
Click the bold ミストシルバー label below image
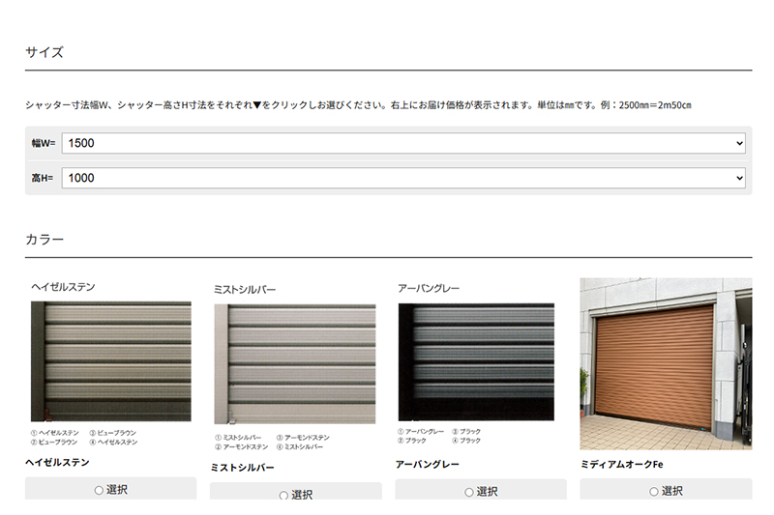(x=242, y=468)
